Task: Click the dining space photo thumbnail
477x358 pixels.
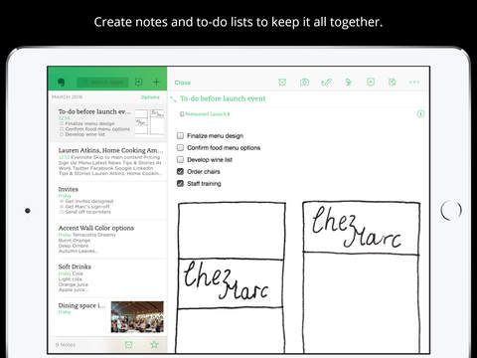Action: tap(137, 316)
